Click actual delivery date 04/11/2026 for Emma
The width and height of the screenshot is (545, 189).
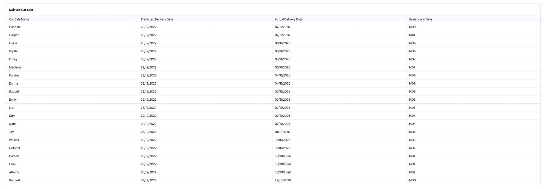coord(283,83)
